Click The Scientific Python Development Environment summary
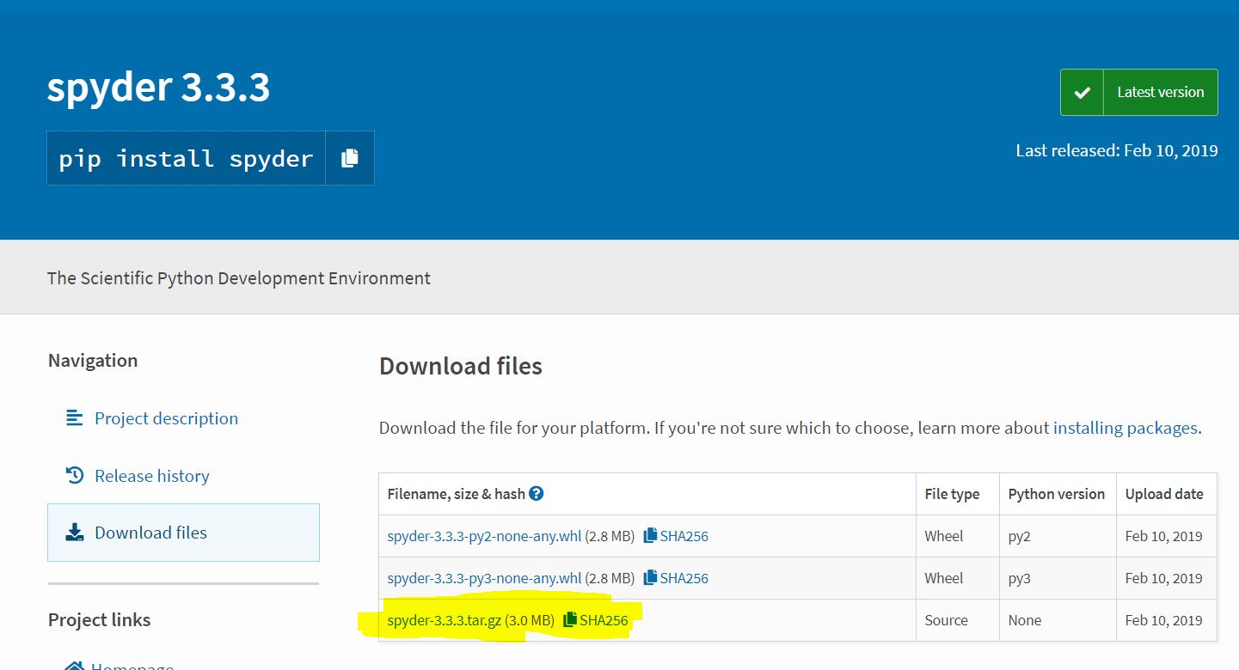1239x670 pixels. click(239, 278)
